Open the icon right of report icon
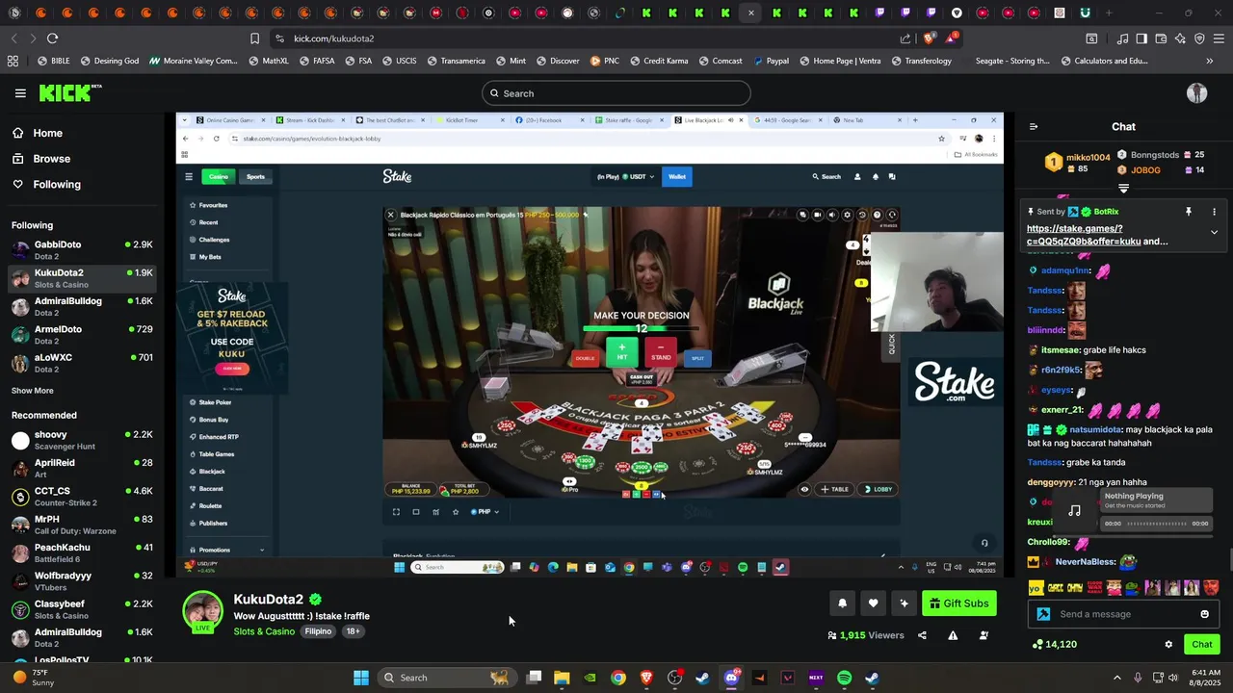The height and width of the screenshot is (693, 1233). 984,635
